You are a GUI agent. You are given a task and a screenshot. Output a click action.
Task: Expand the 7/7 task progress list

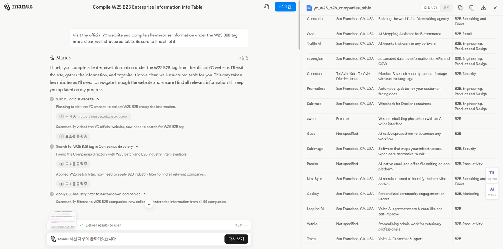coord(246,225)
